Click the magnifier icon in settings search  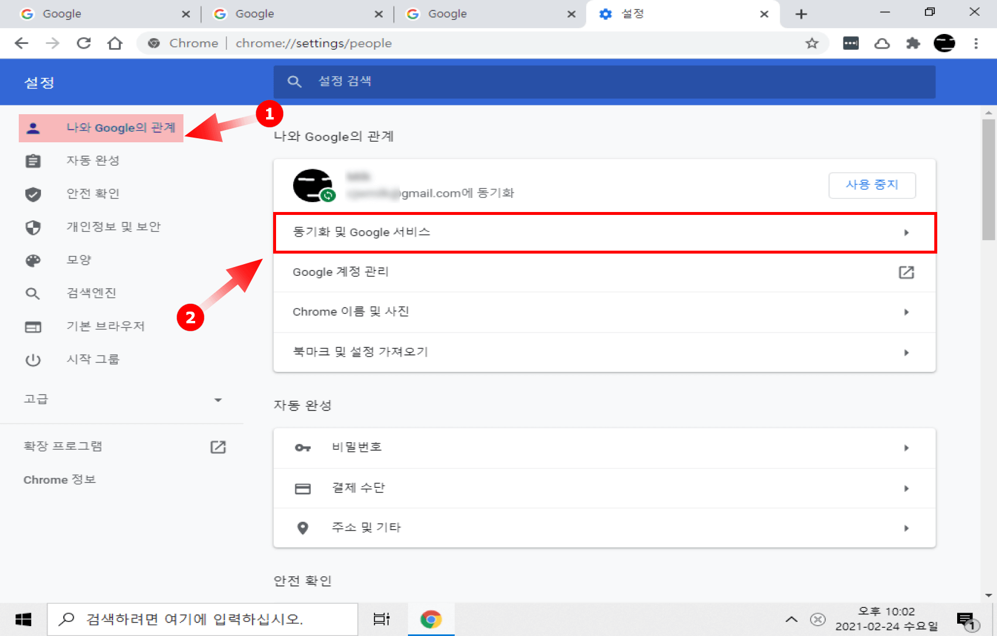pos(294,82)
